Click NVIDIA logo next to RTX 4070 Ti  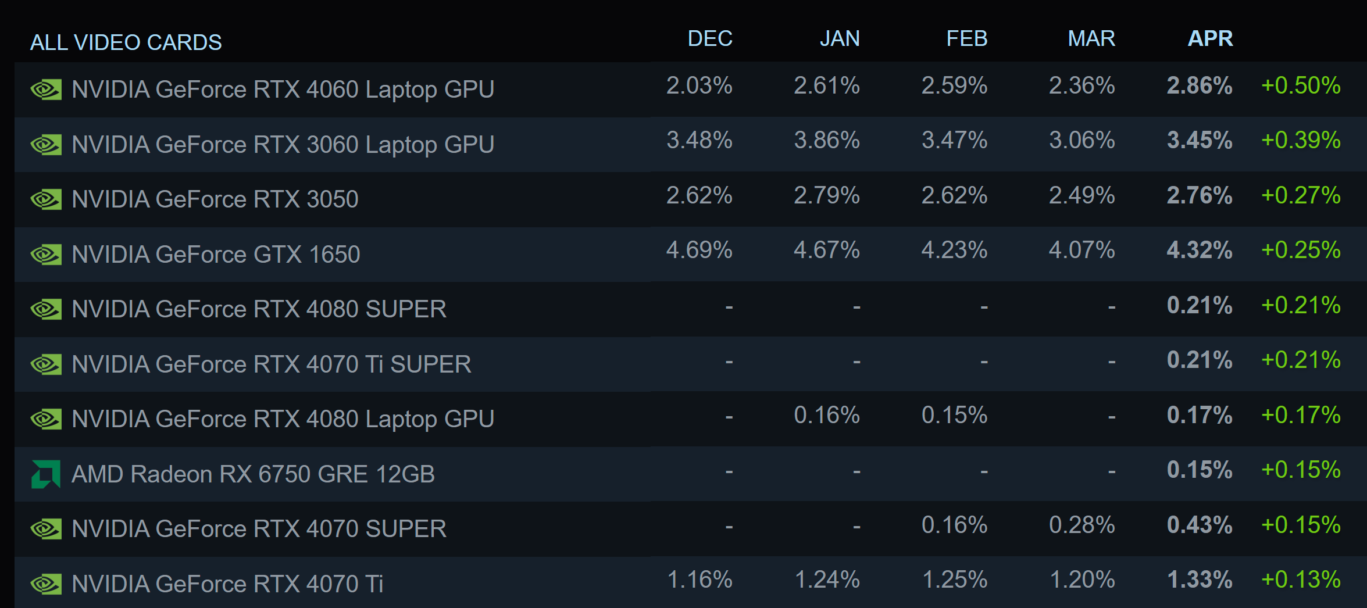coord(46,584)
